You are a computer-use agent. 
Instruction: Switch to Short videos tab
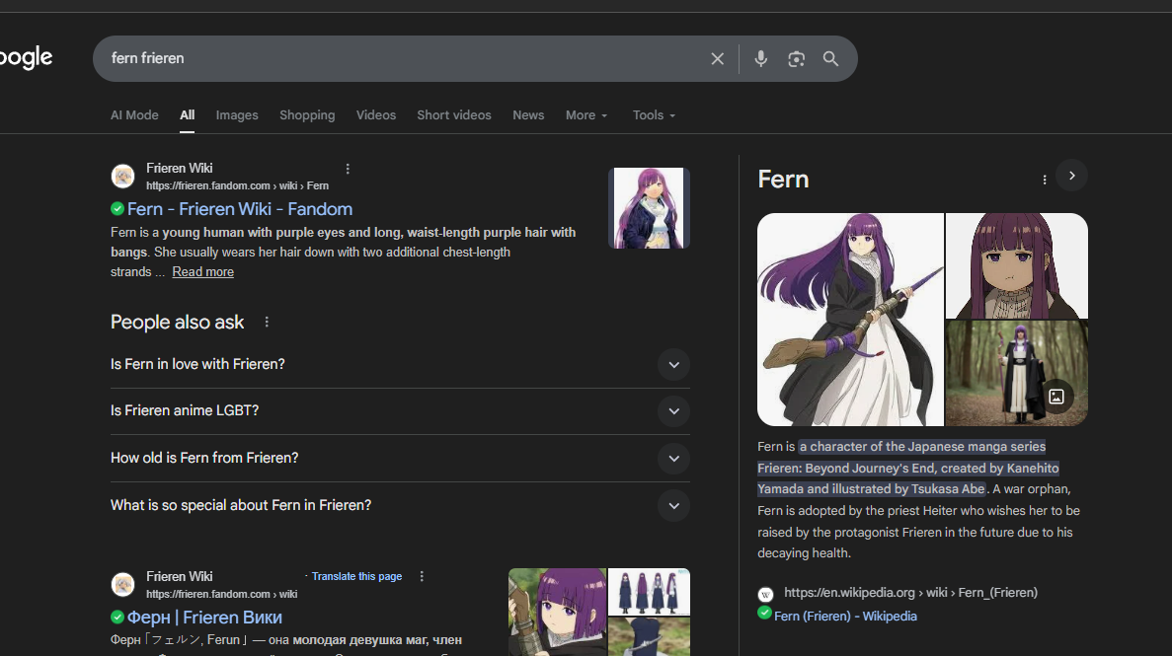pyautogui.click(x=454, y=115)
